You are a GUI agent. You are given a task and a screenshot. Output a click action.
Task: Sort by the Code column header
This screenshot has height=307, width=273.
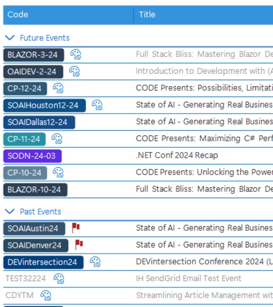pyautogui.click(x=69, y=15)
